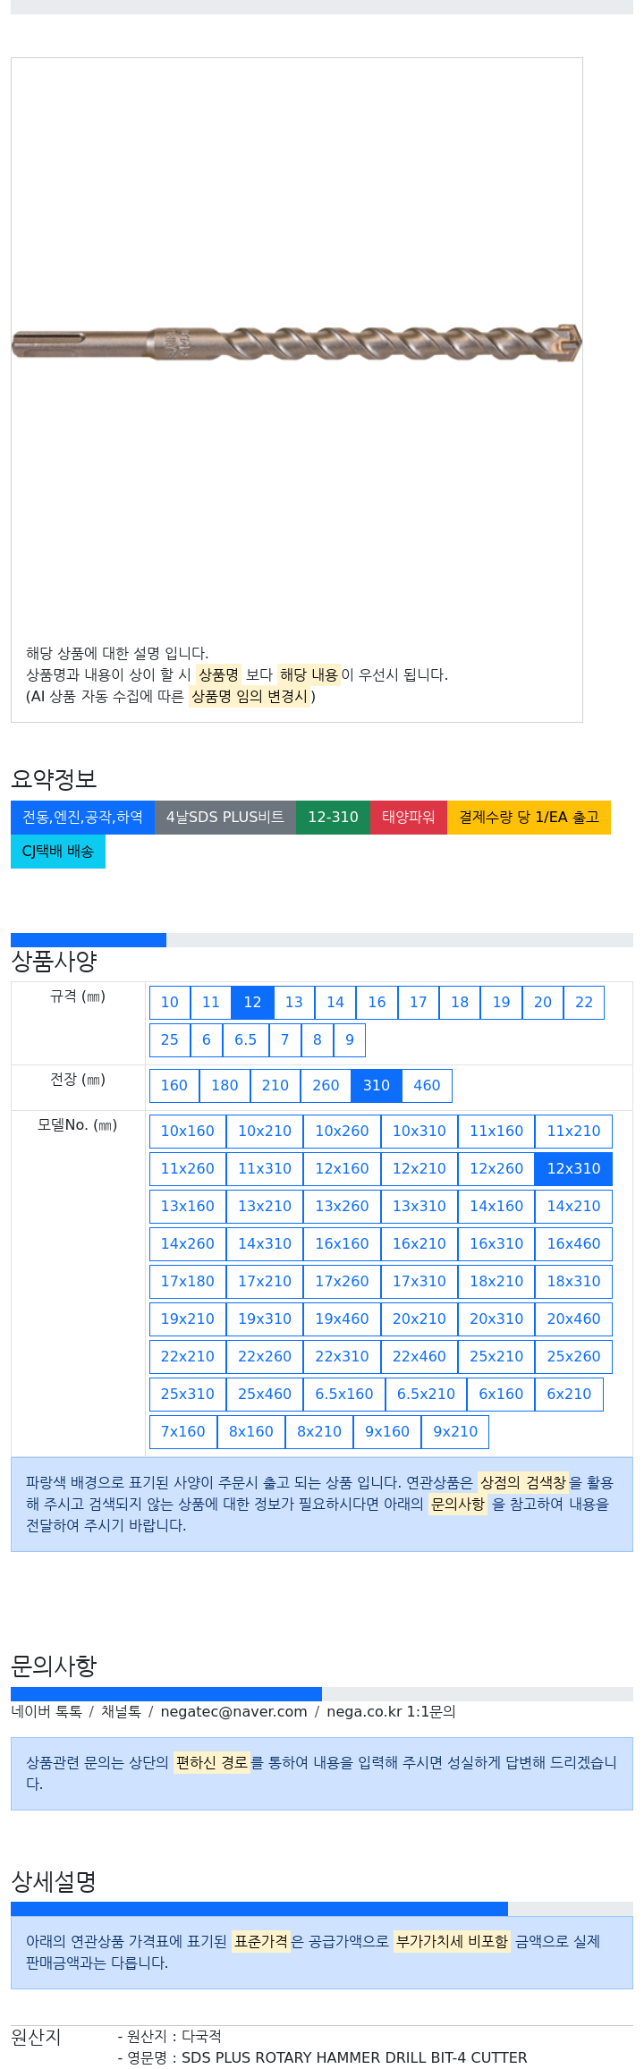Open model 16x460
The height and width of the screenshot is (2069, 644).
[x=574, y=1243]
